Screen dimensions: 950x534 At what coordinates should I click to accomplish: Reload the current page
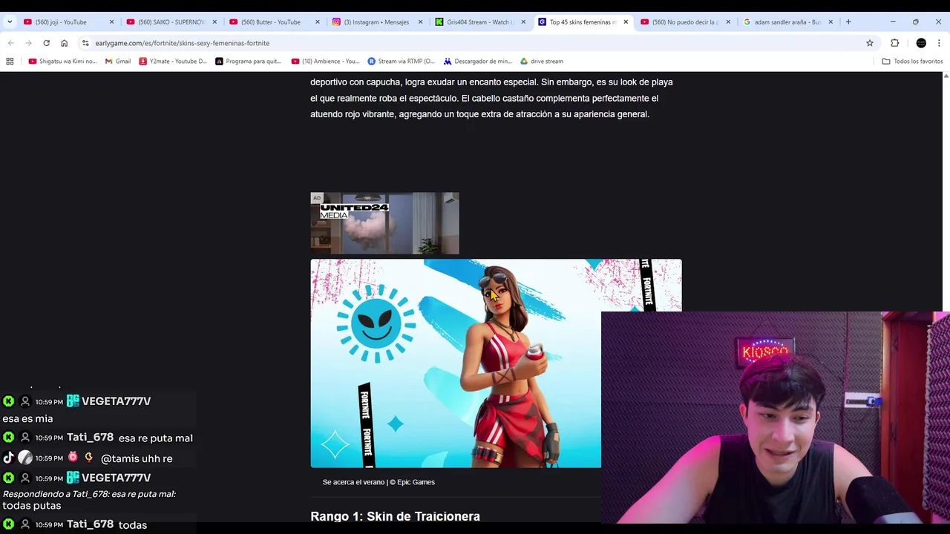46,43
